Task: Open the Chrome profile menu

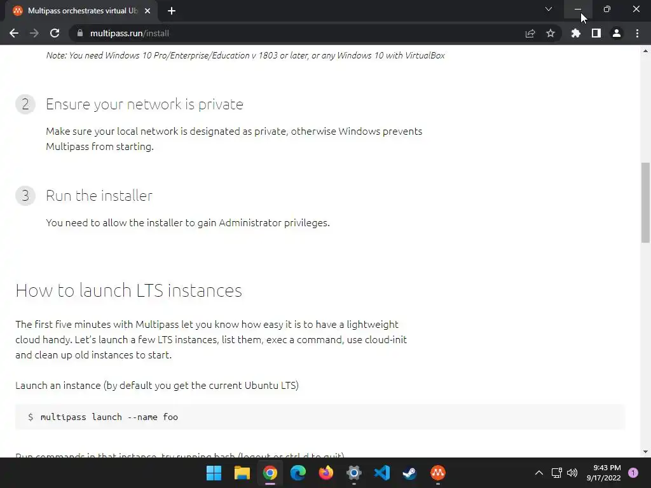Action: (617, 33)
